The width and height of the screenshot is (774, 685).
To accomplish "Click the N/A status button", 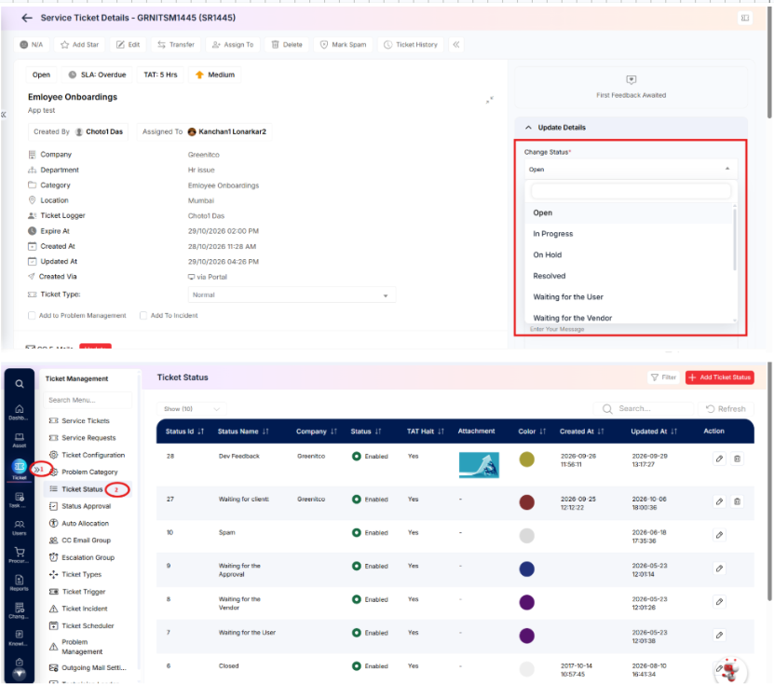I will [x=32, y=45].
